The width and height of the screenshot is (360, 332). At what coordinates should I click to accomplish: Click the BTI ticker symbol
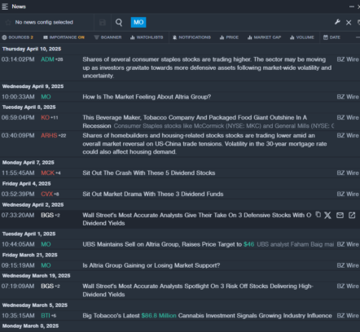(x=46, y=316)
